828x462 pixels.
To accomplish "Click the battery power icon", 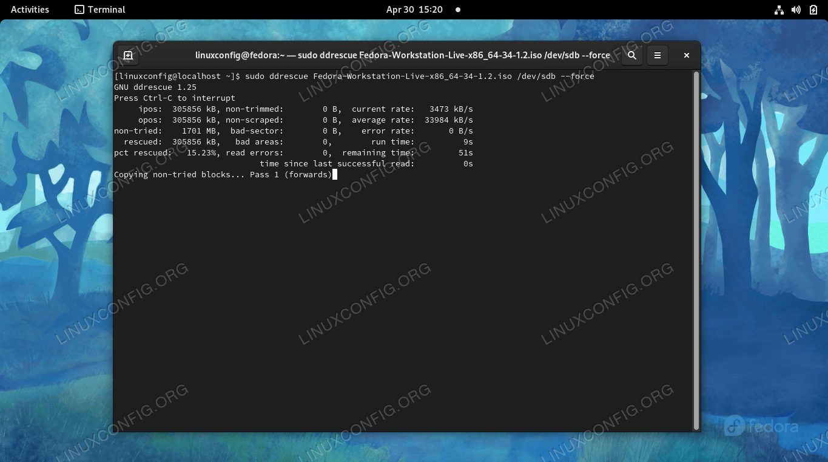I will (813, 10).
